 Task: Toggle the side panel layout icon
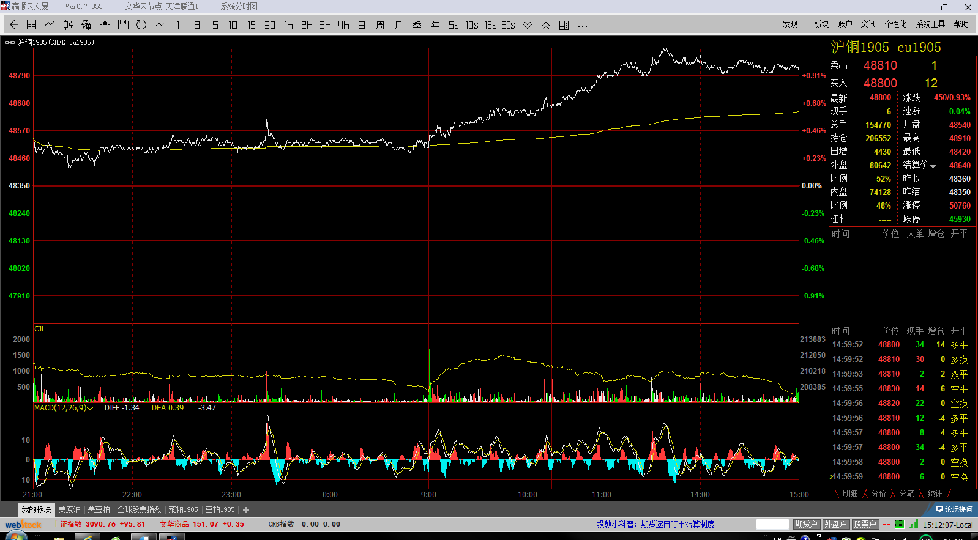[x=564, y=25]
